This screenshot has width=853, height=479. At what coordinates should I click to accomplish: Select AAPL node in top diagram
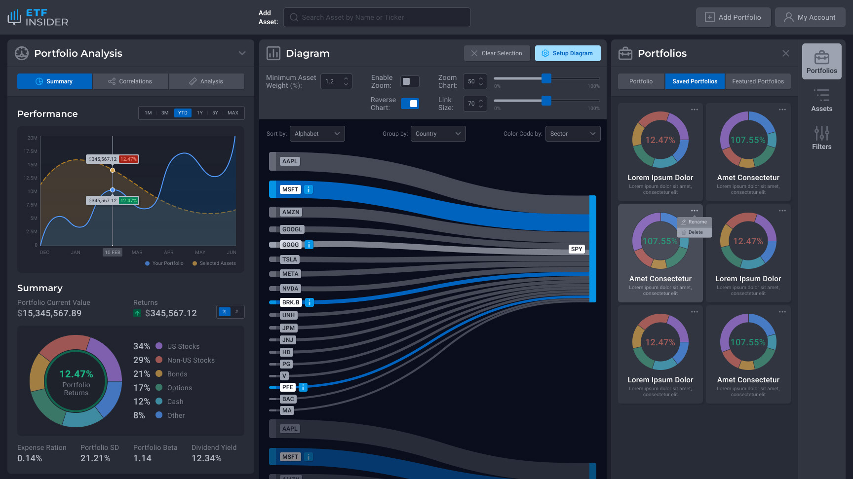(290, 161)
